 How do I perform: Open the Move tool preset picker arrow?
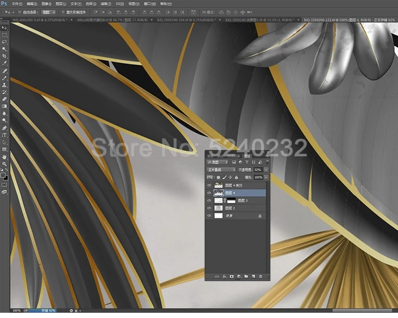(13, 12)
